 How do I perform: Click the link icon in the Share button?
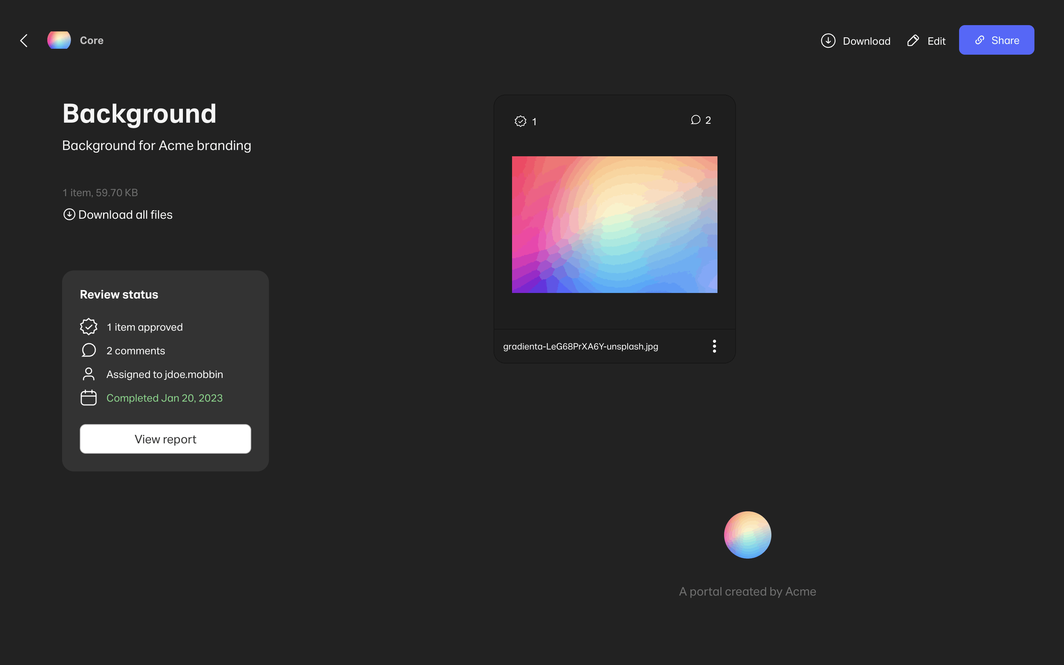[x=980, y=40]
